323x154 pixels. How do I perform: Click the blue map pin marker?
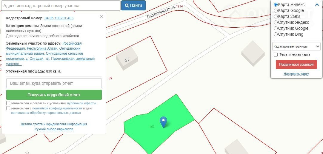point(164,122)
